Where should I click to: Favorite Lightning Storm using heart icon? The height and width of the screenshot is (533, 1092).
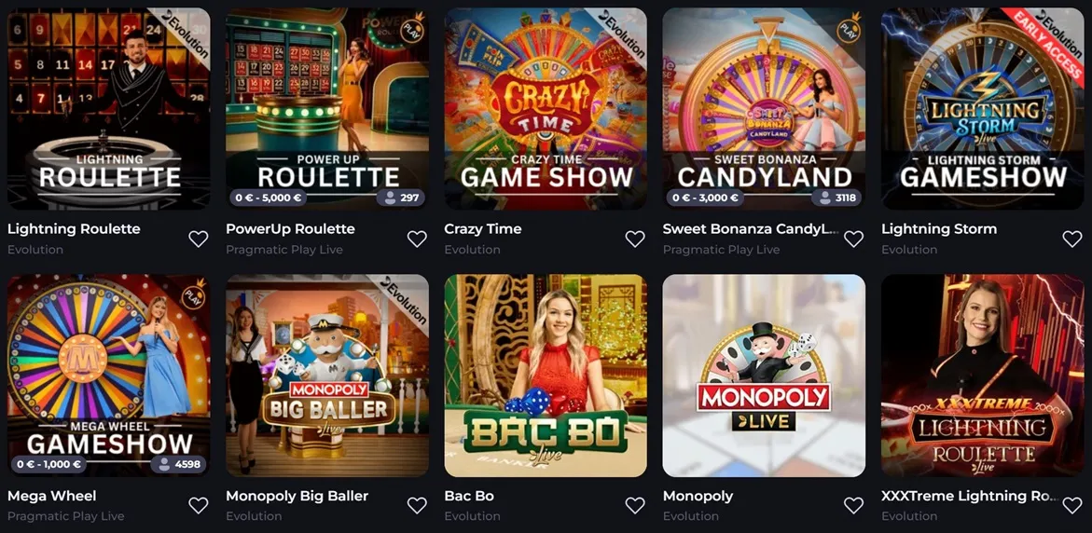tap(1072, 239)
